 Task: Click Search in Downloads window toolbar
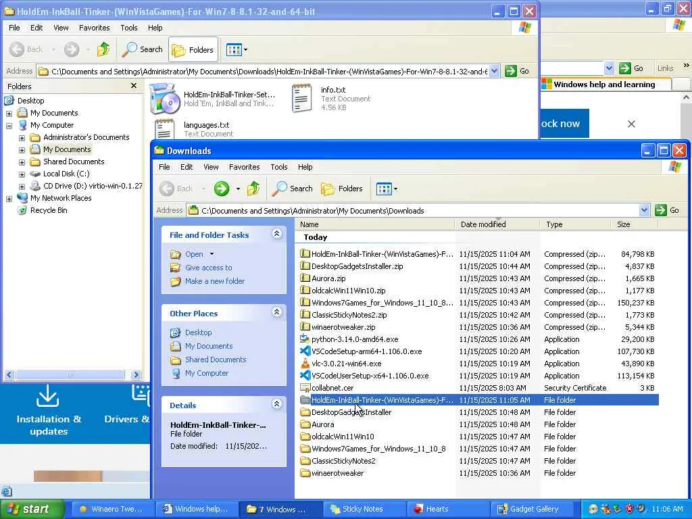292,189
